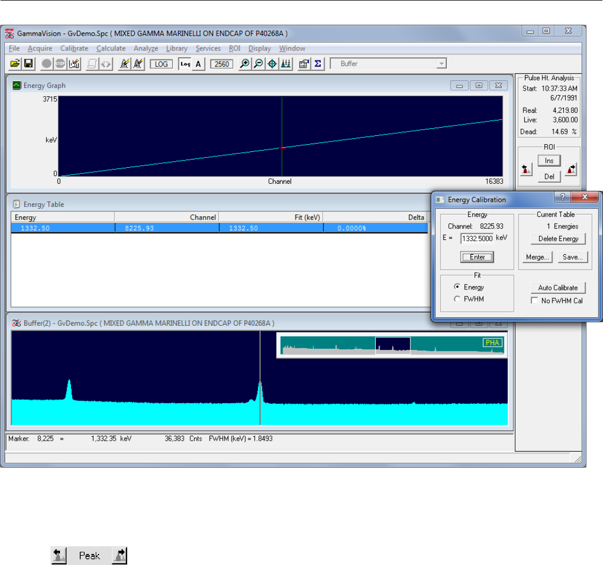Select the FWHM fit radio button
This screenshot has height=565, width=603.
pyautogui.click(x=457, y=299)
